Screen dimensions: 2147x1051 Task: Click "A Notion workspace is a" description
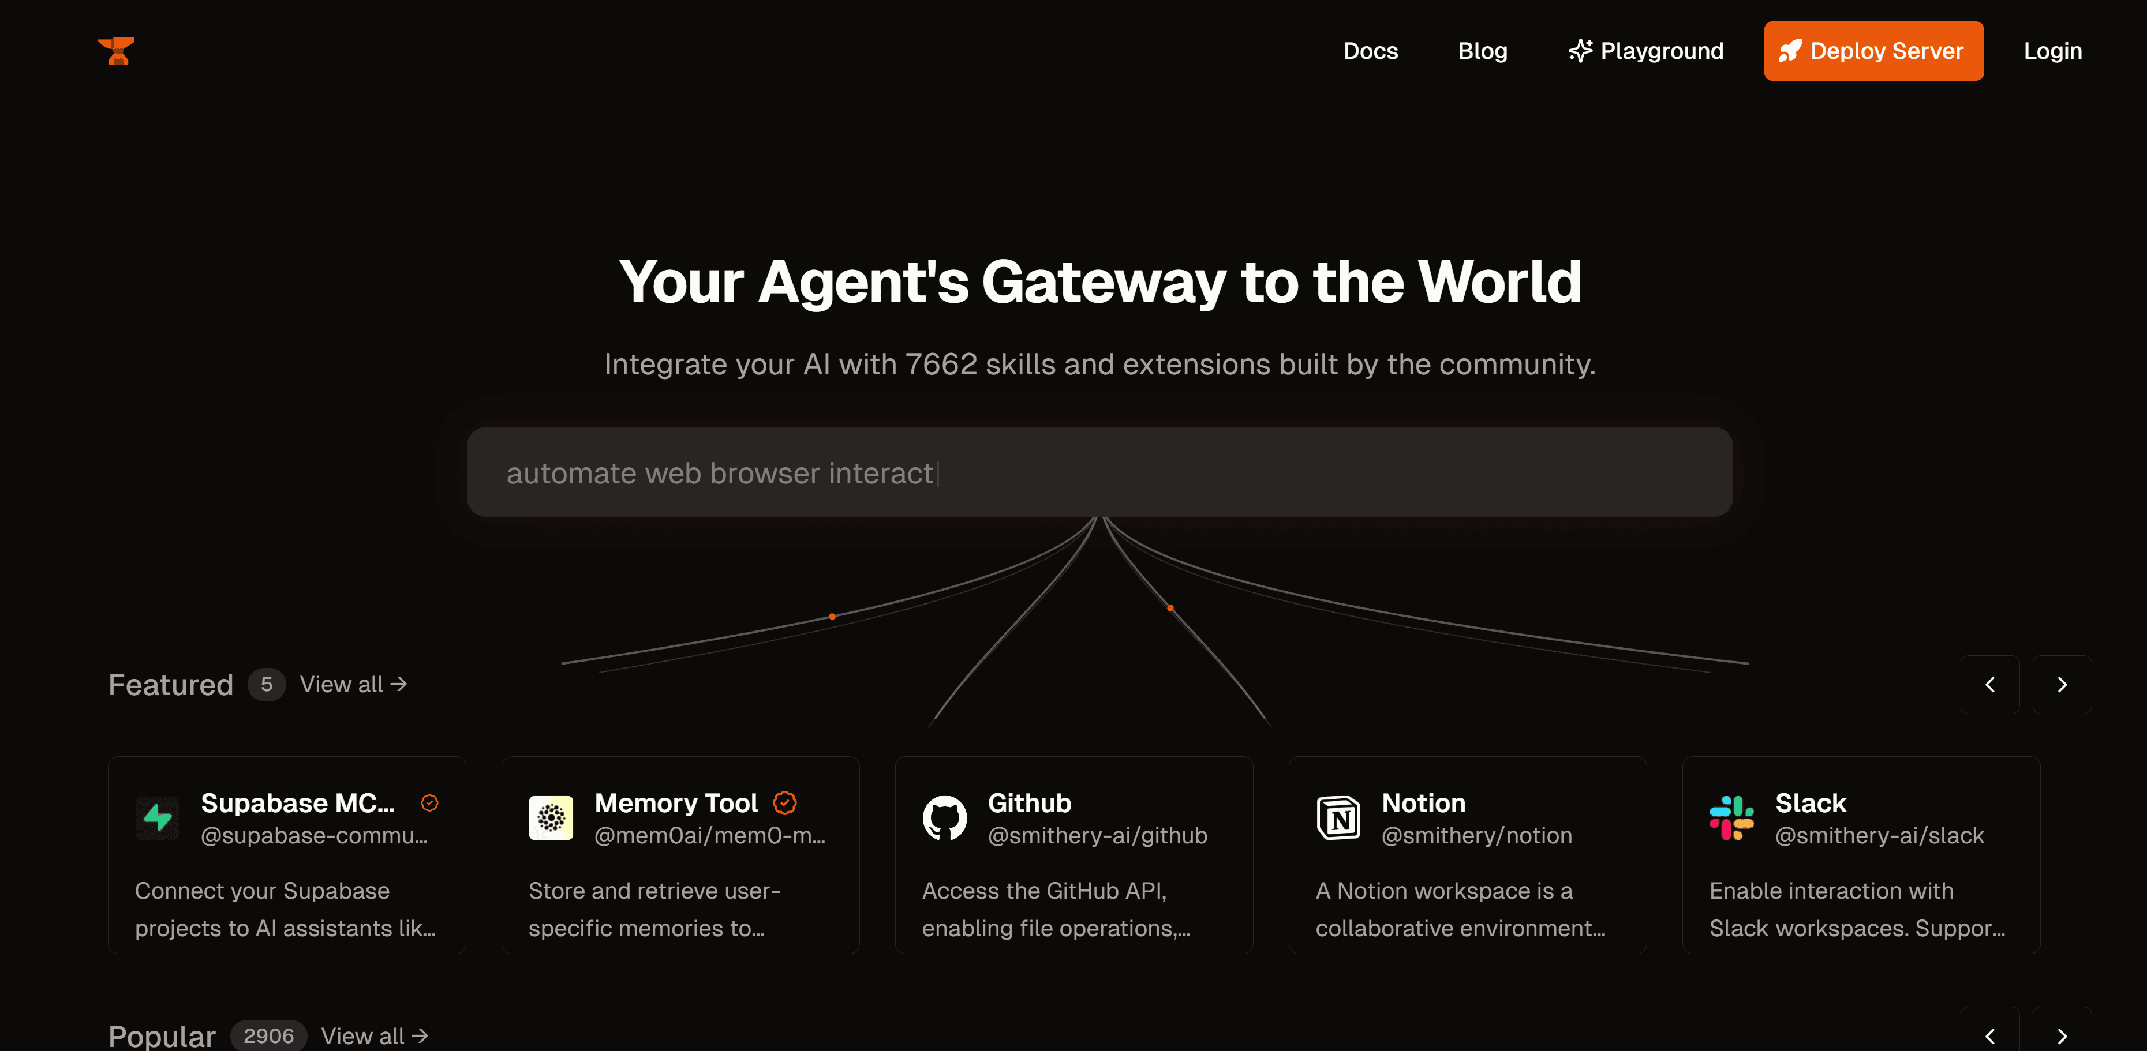1460,910
